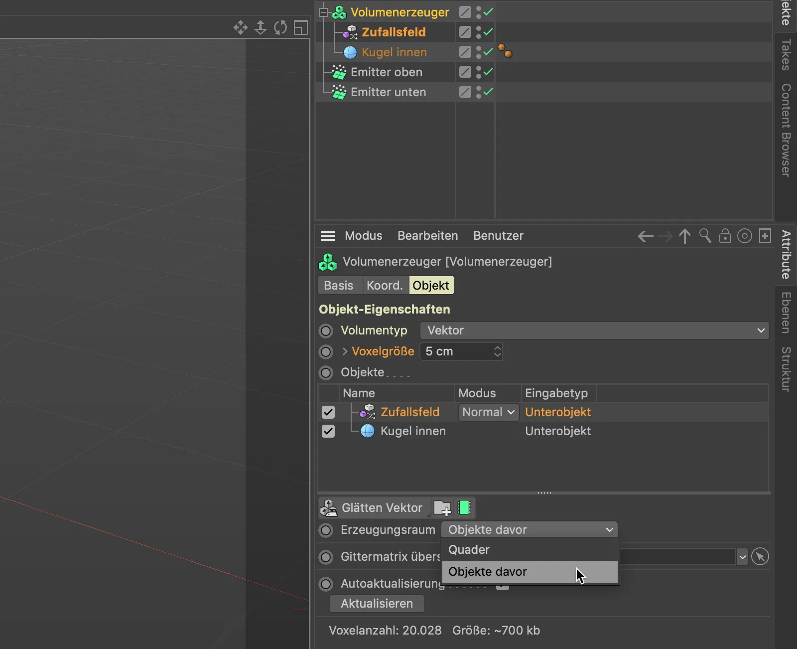Open the Benutzer menu
The image size is (797, 649).
499,236
